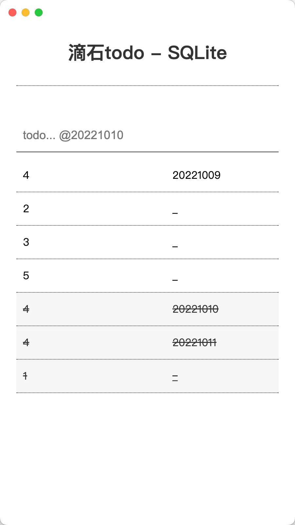Set date via dash beside todo 3
The width and height of the screenshot is (295, 525).
click(x=175, y=246)
